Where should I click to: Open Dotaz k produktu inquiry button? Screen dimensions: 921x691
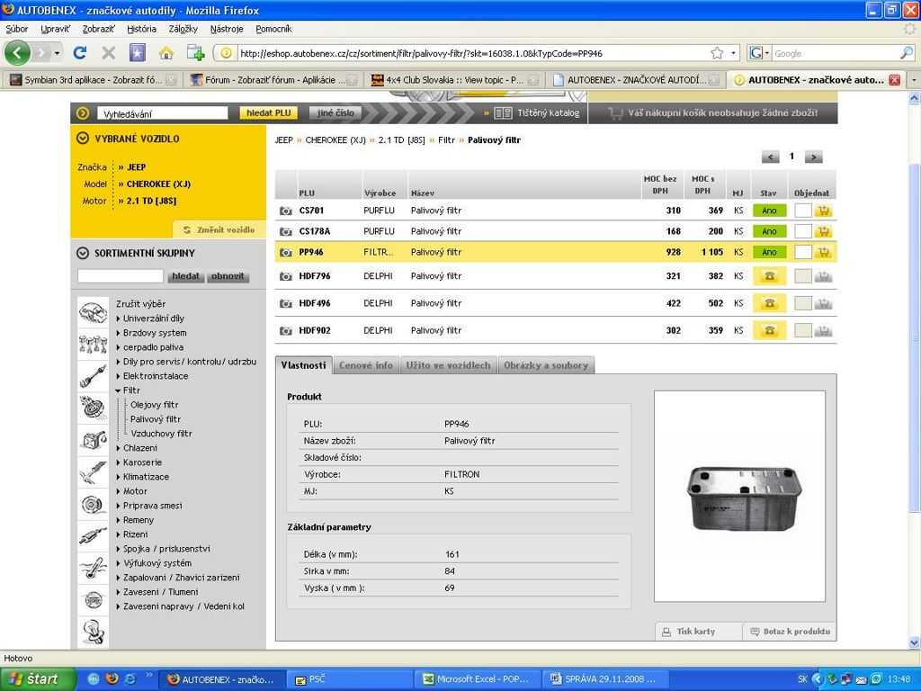tap(790, 632)
